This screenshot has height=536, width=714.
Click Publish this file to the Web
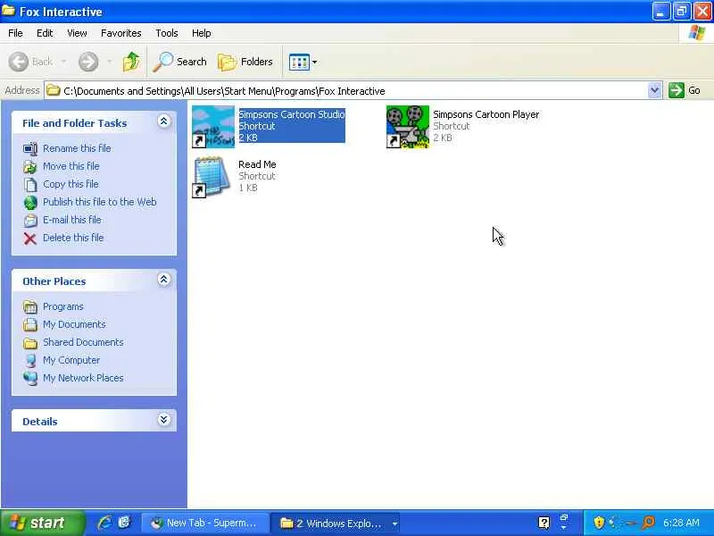(100, 202)
